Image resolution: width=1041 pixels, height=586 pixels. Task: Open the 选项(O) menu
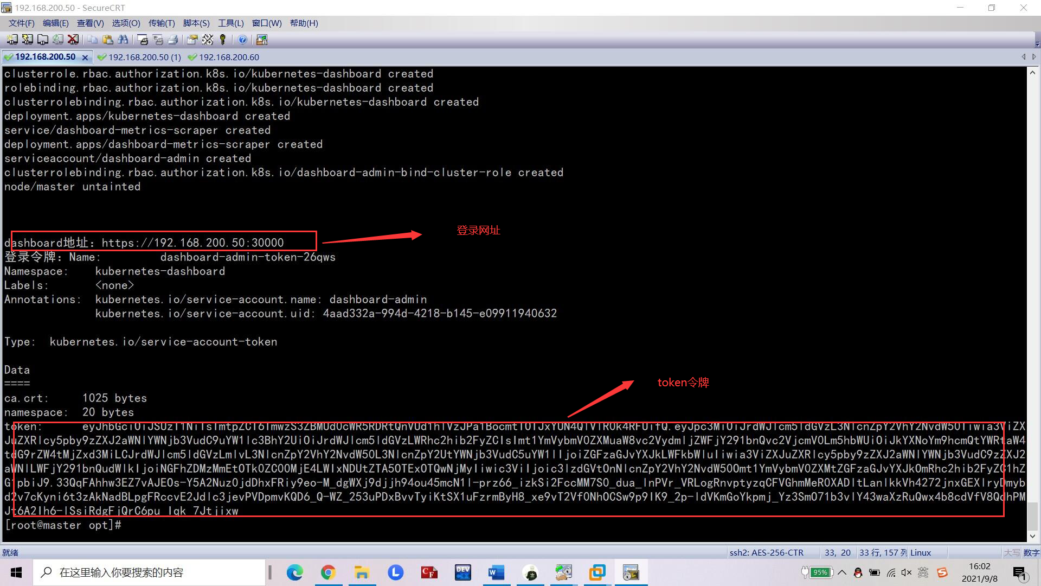tap(125, 23)
